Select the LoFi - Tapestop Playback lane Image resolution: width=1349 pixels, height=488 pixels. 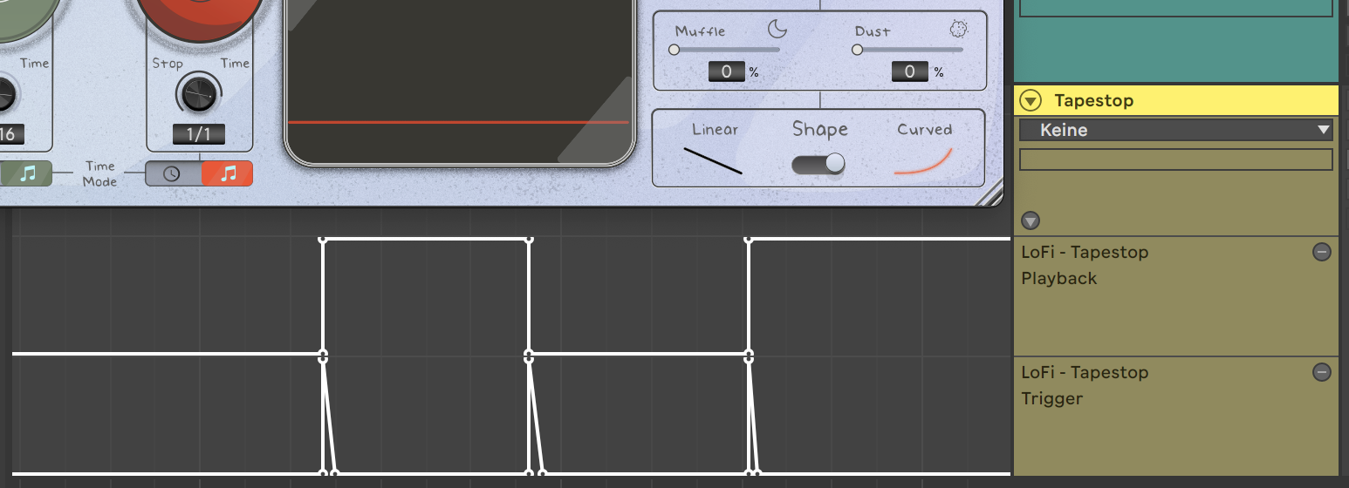1176,296
